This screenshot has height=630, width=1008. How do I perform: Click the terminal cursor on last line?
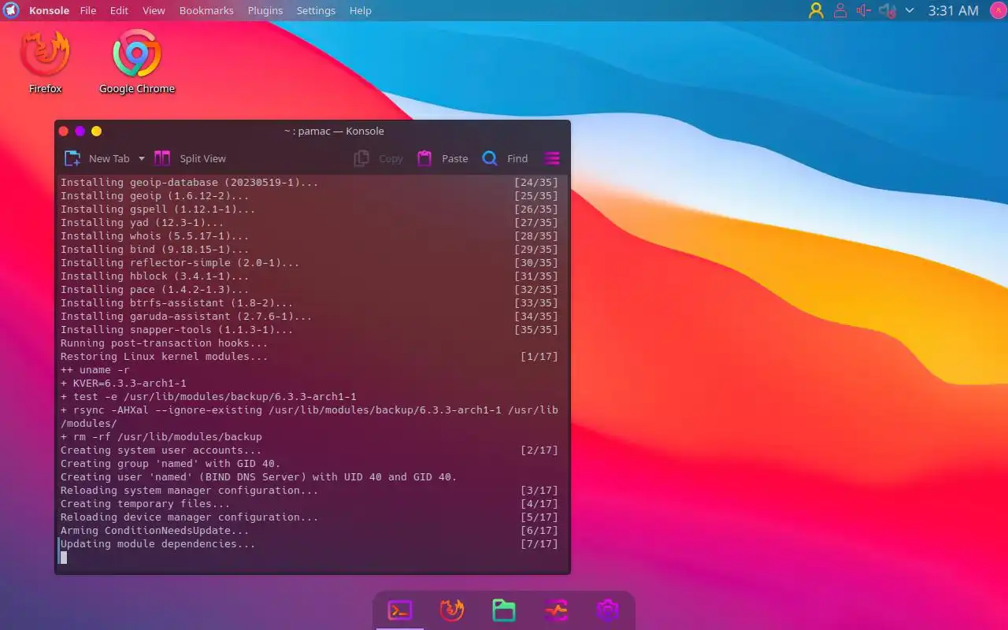[64, 558]
